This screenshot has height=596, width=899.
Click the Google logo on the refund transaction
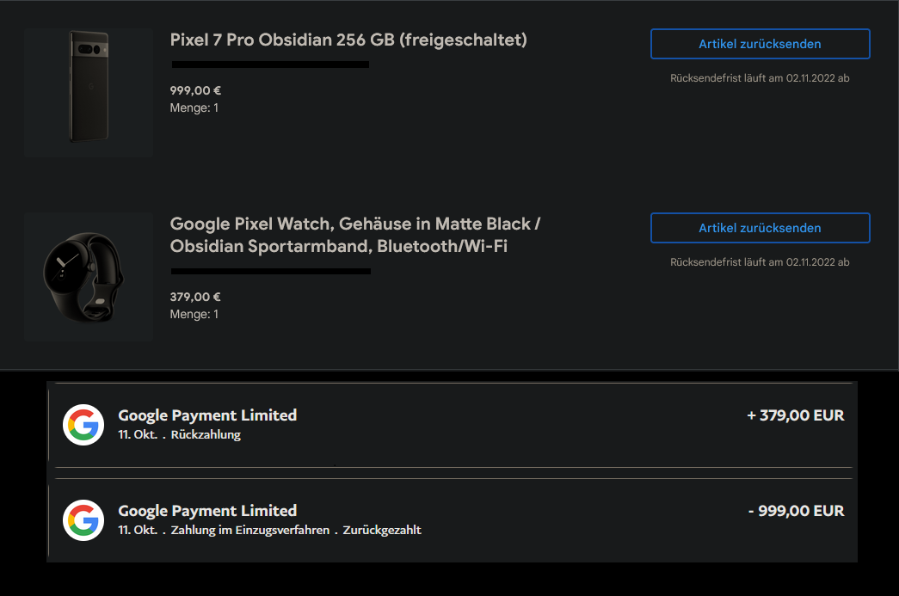[83, 424]
